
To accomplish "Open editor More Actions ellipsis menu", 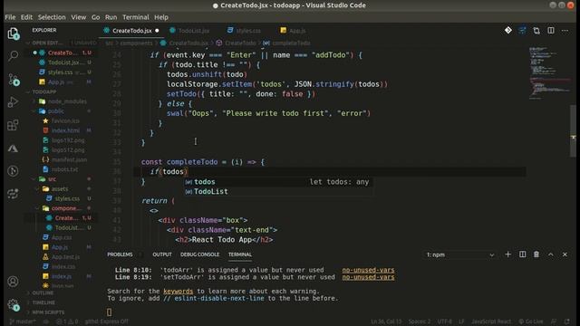I will coord(565,30).
